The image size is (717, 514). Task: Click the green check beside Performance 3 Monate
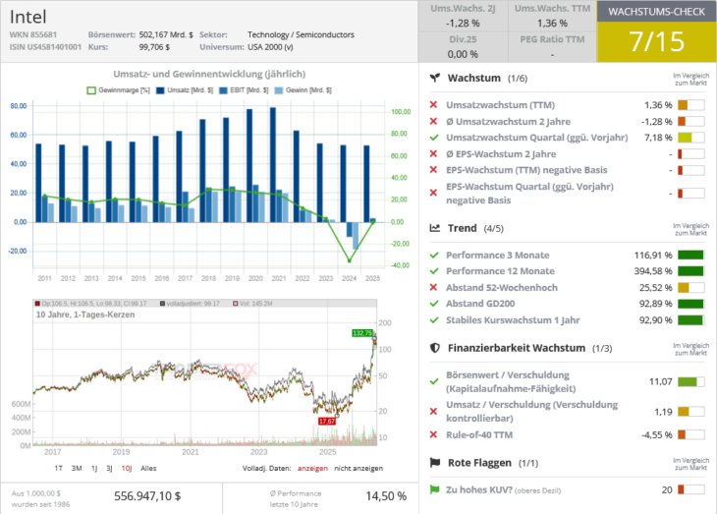coord(434,255)
